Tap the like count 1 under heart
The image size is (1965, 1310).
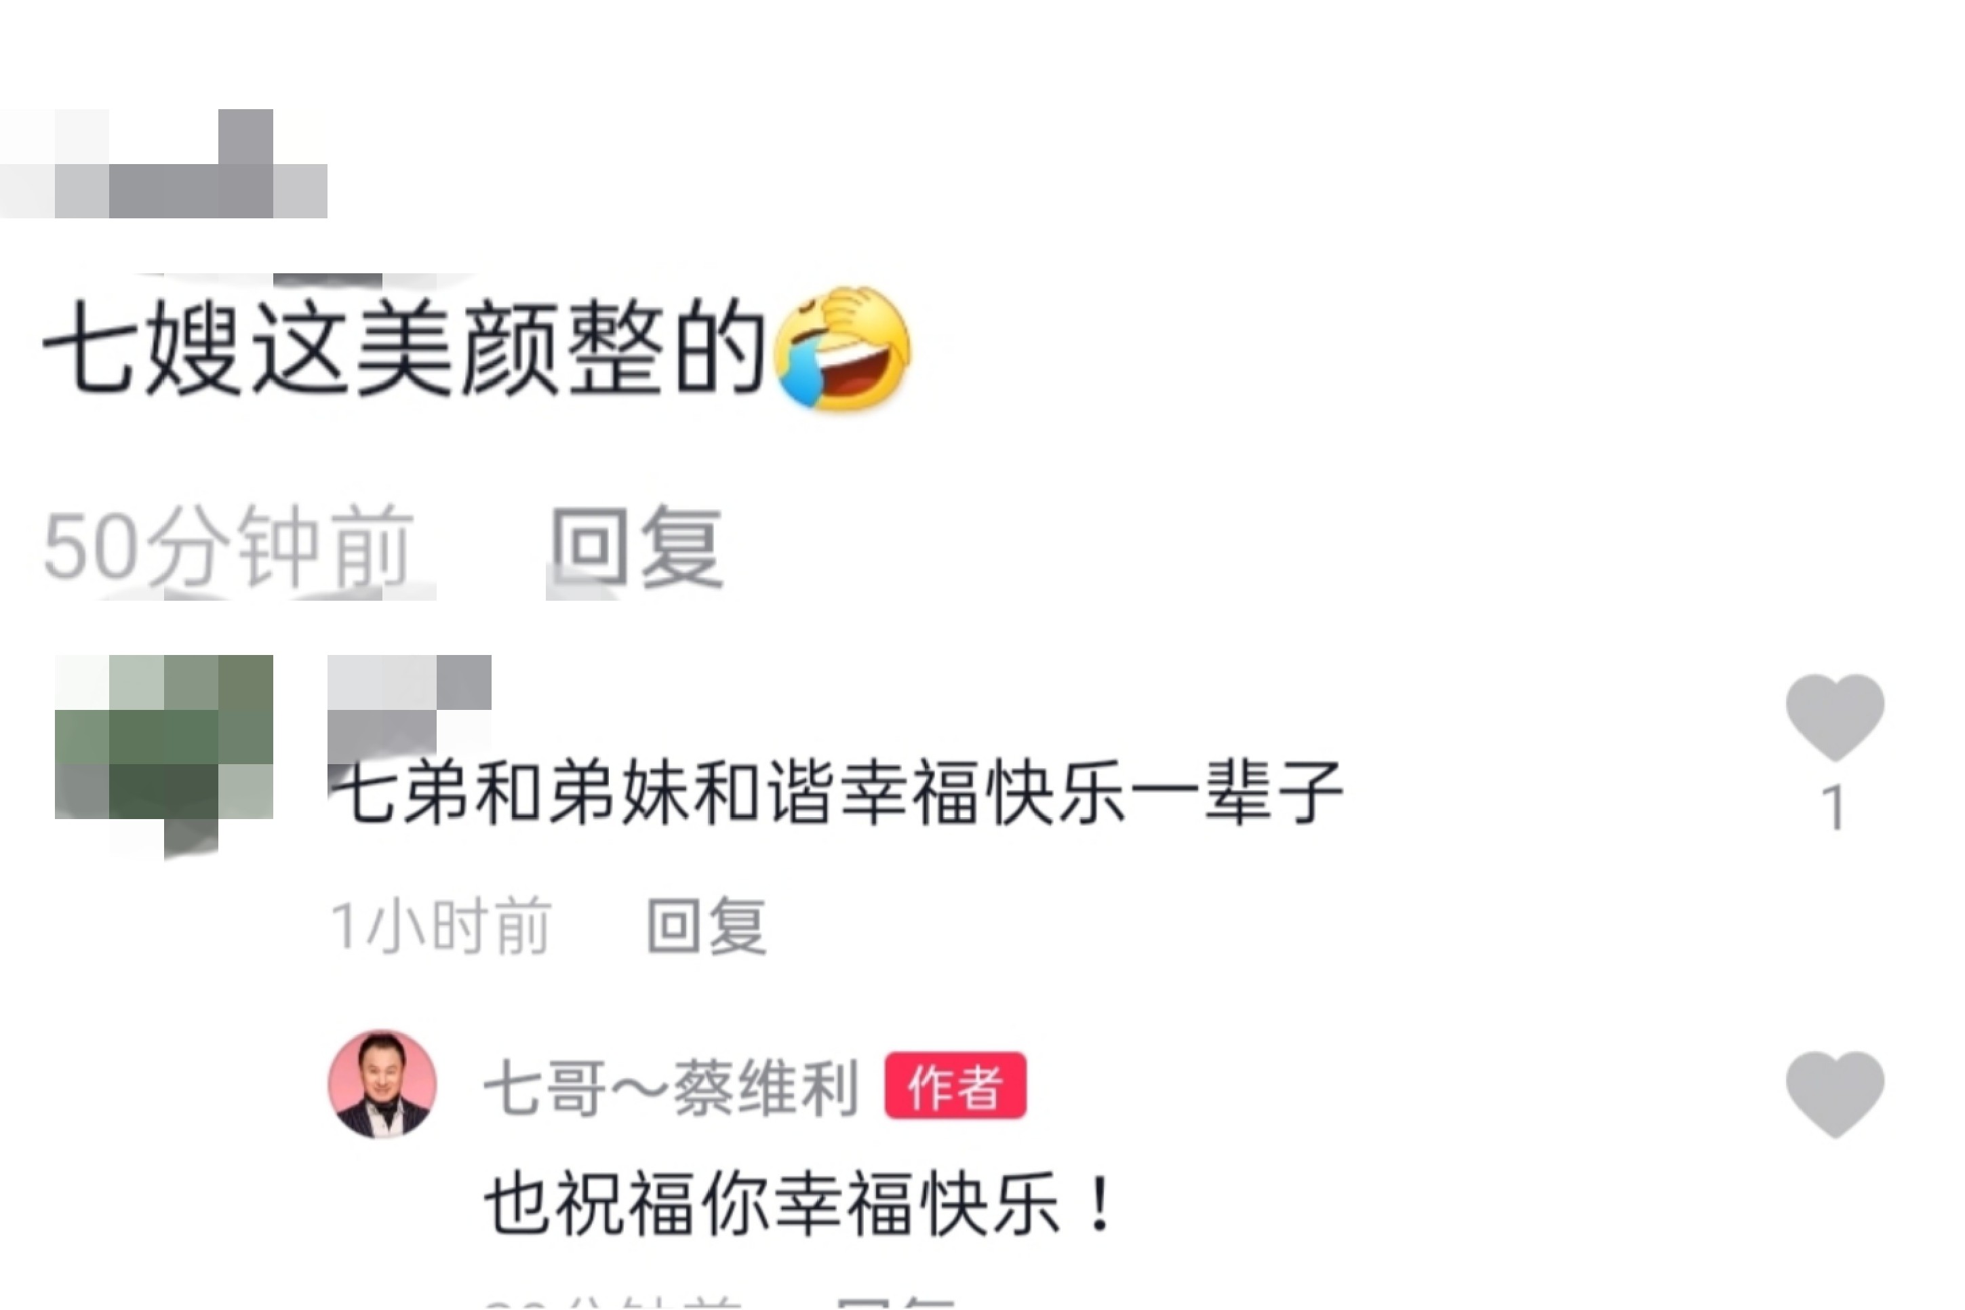(1835, 808)
